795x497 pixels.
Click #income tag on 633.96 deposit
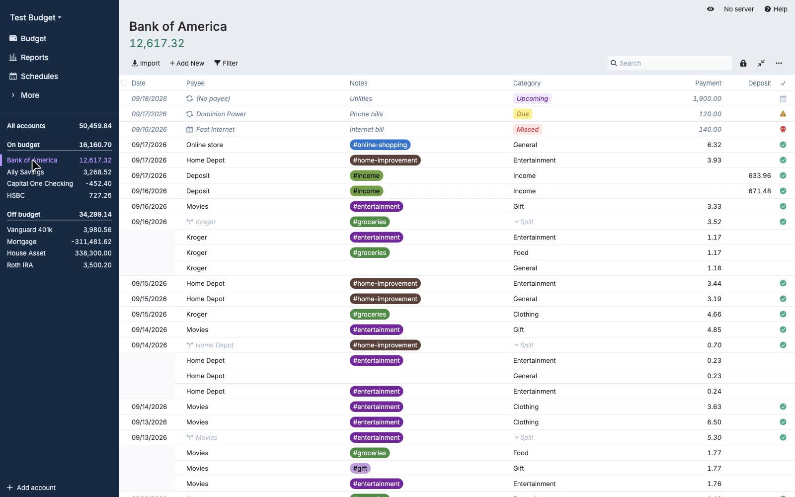tap(366, 175)
